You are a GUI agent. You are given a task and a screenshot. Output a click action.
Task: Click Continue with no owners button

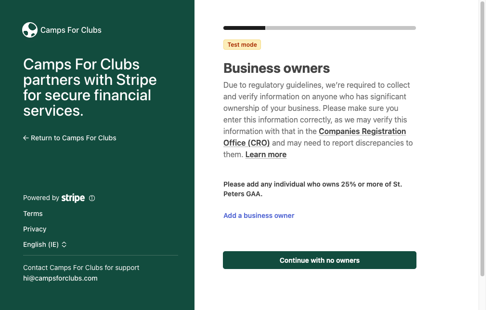point(320,260)
